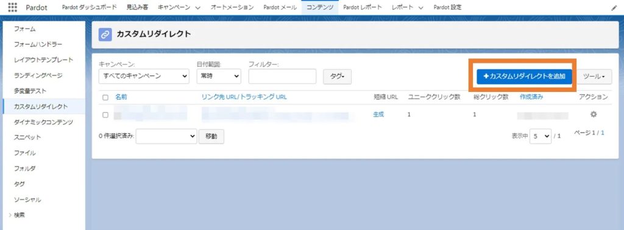Change the 表示中 rows-per-page dropdown
Image resolution: width=624 pixels, height=230 pixels.
tap(541, 136)
